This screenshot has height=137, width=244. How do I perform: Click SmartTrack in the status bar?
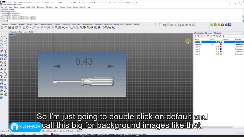coord(103,134)
